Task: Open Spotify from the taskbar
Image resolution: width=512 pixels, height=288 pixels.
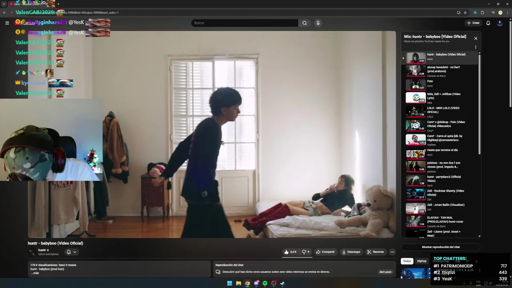Action: pyautogui.click(x=265, y=283)
